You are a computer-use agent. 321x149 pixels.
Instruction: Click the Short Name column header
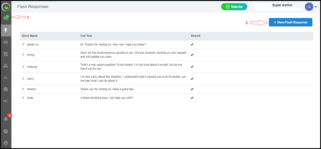click(30, 36)
